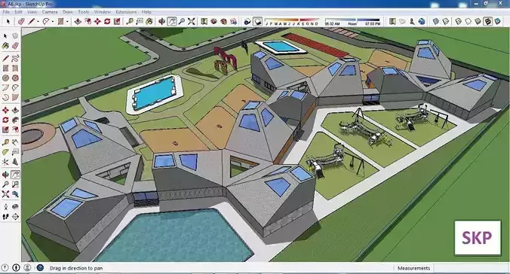Activate the Orbit tool in the top toolbar
The width and height of the screenshot is (510, 274).
point(161,21)
